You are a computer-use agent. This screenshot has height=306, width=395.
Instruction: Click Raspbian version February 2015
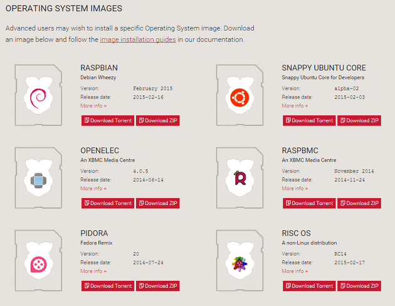(152, 88)
